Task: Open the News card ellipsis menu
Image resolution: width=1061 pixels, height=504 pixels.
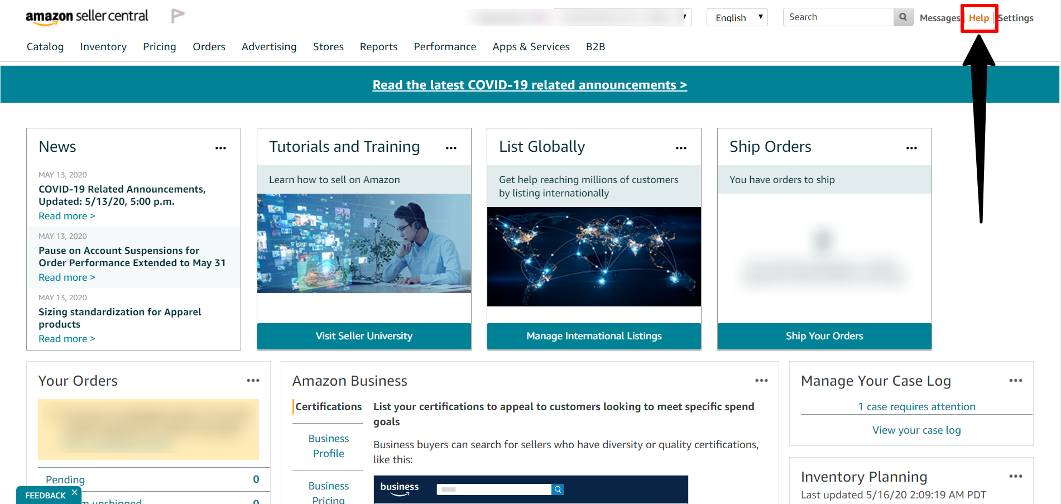Action: coord(221,148)
